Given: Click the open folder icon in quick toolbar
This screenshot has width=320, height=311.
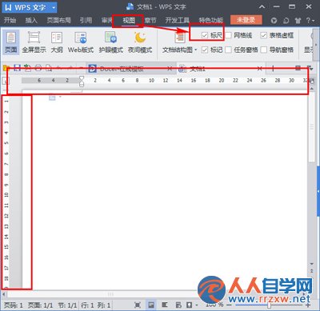Looking at the screenshot, I should coord(6,68).
